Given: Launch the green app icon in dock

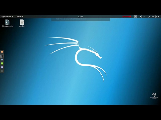Looking at the screenshot, I should 2,63.
